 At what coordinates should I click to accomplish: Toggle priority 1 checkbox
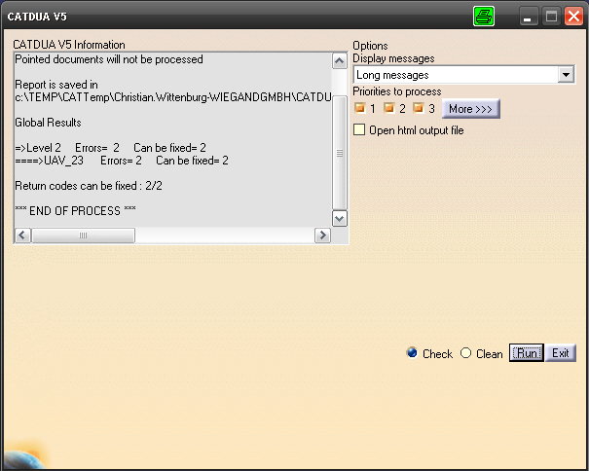[360, 108]
